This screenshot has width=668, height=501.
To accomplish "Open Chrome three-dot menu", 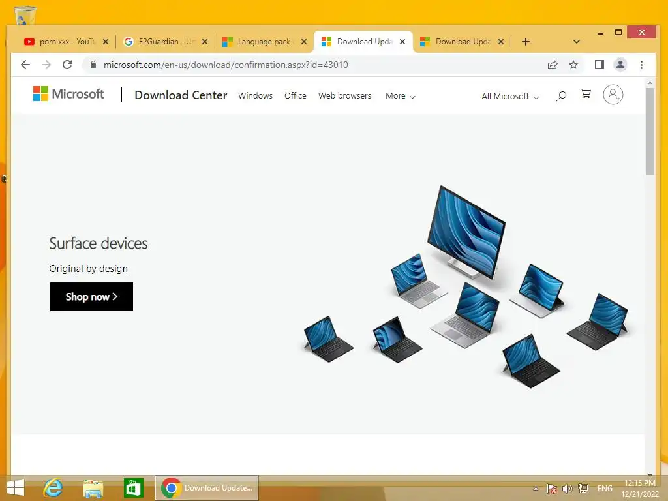I will [x=642, y=65].
